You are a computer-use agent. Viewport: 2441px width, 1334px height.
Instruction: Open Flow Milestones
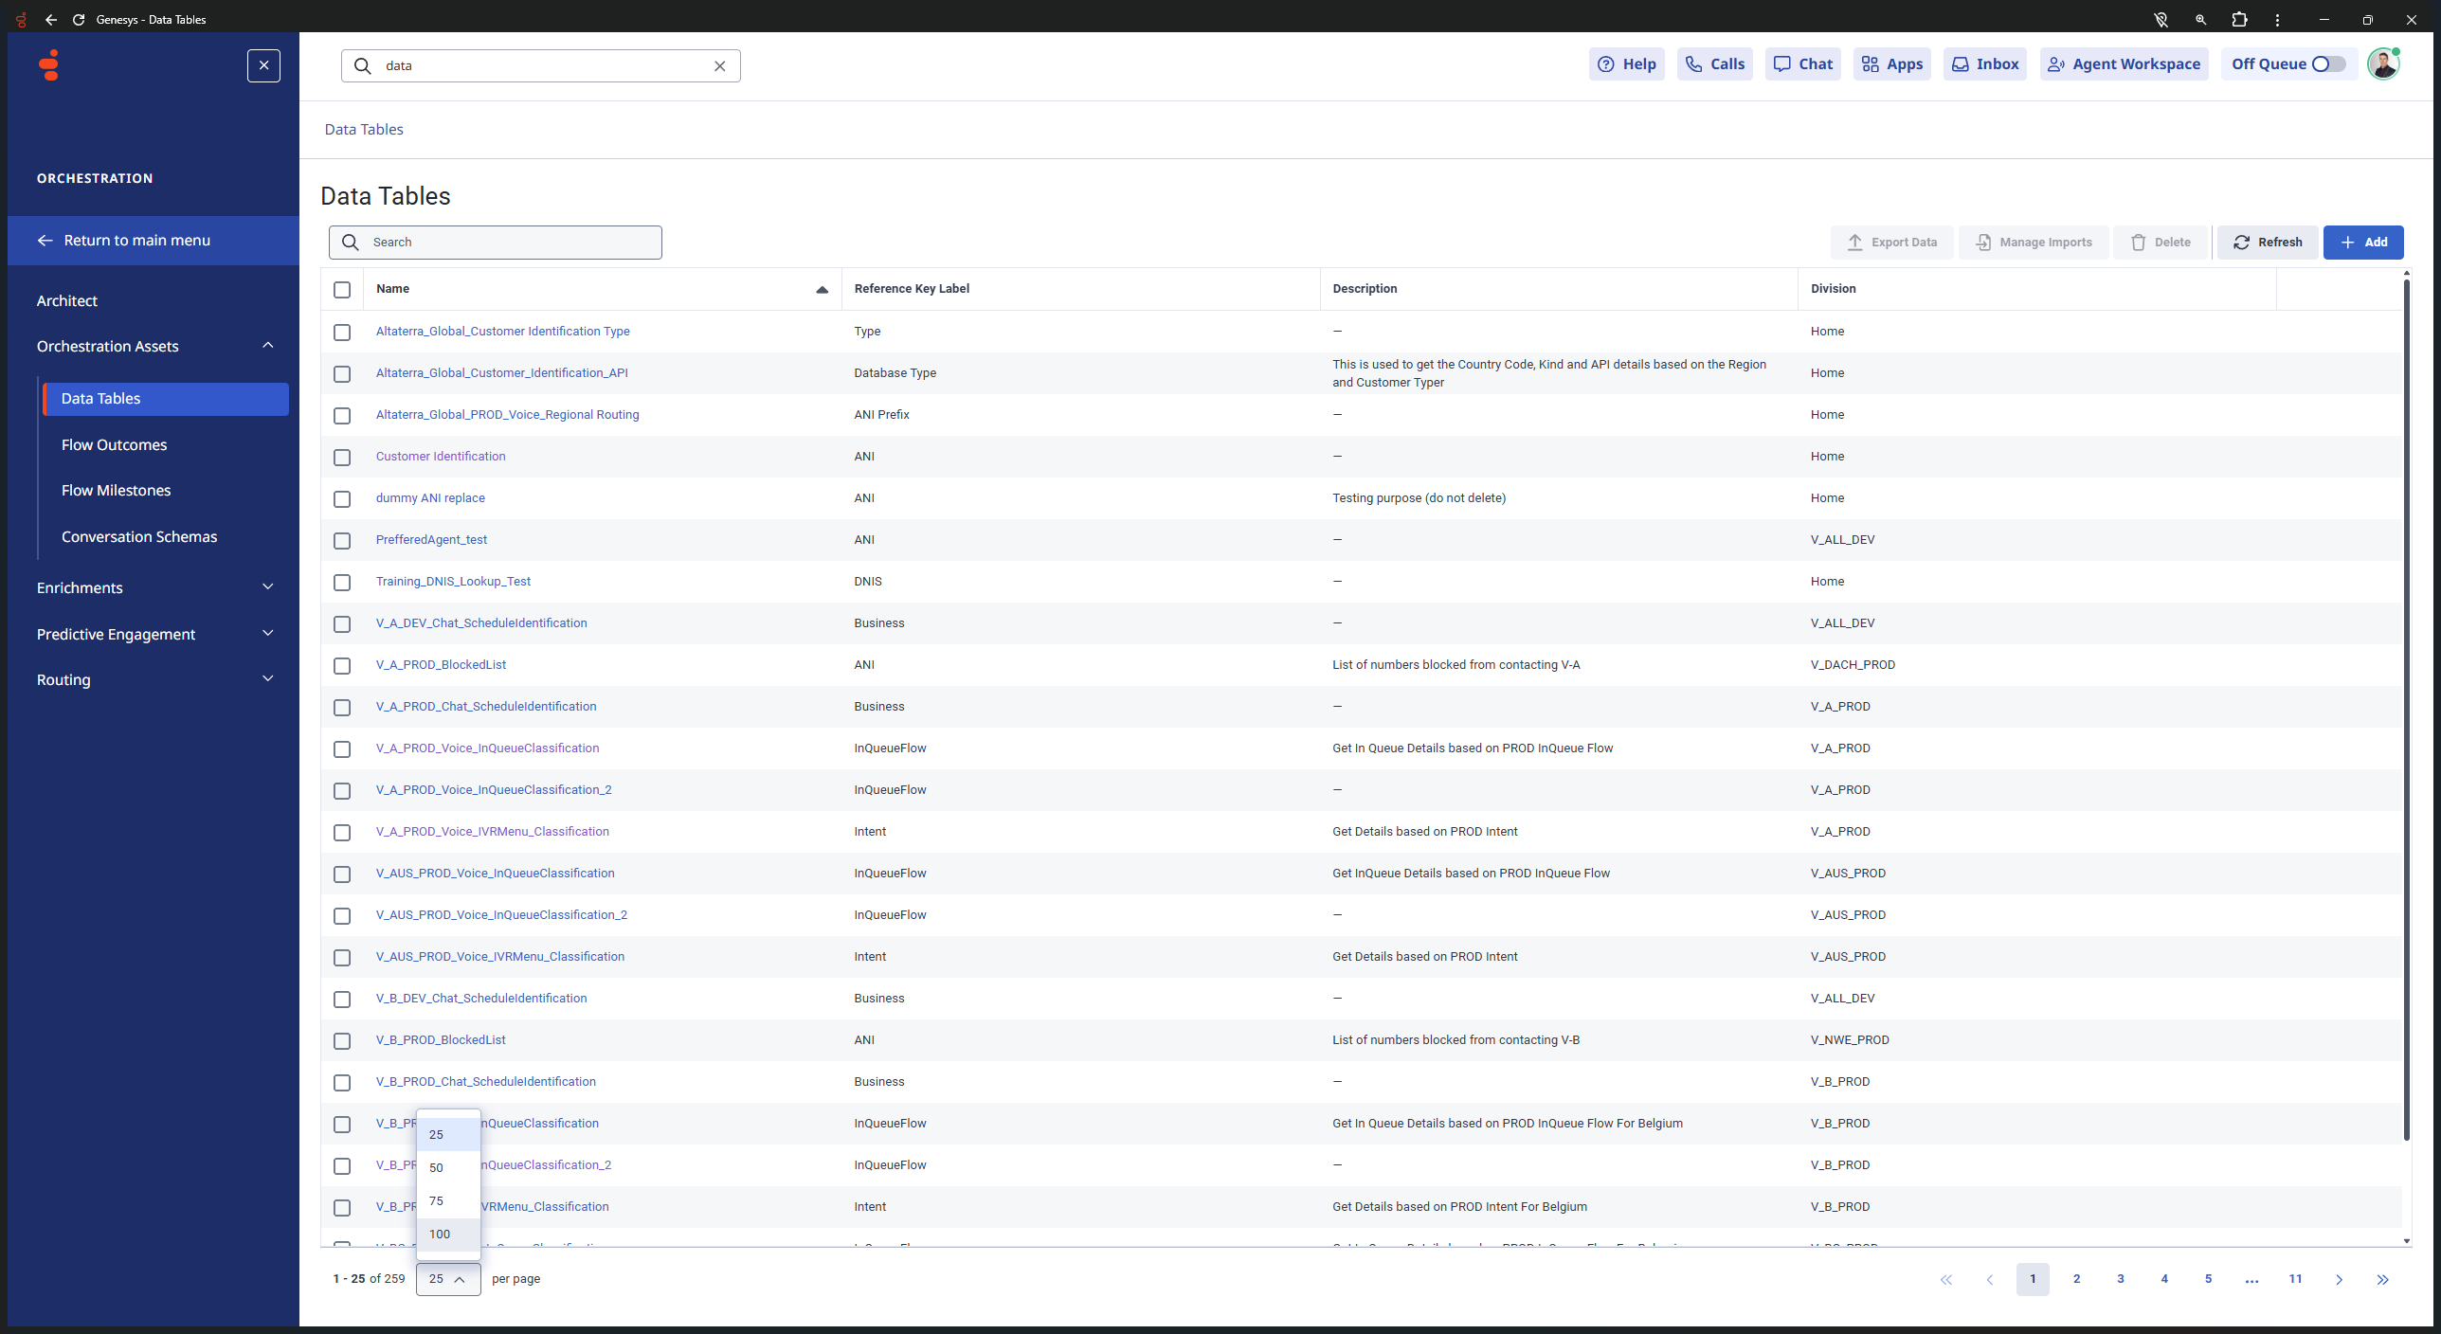click(116, 490)
